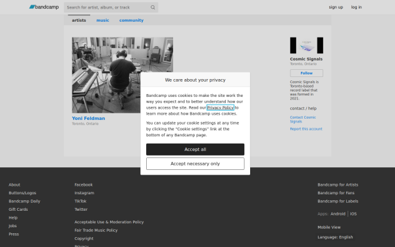Click Report this account

306,129
